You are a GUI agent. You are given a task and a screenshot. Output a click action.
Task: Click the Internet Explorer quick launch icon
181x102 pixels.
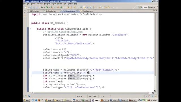pos(36,100)
